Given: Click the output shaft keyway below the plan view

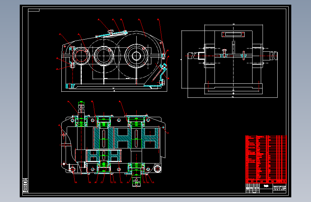Looking at the screenshot, I should 136,182.
